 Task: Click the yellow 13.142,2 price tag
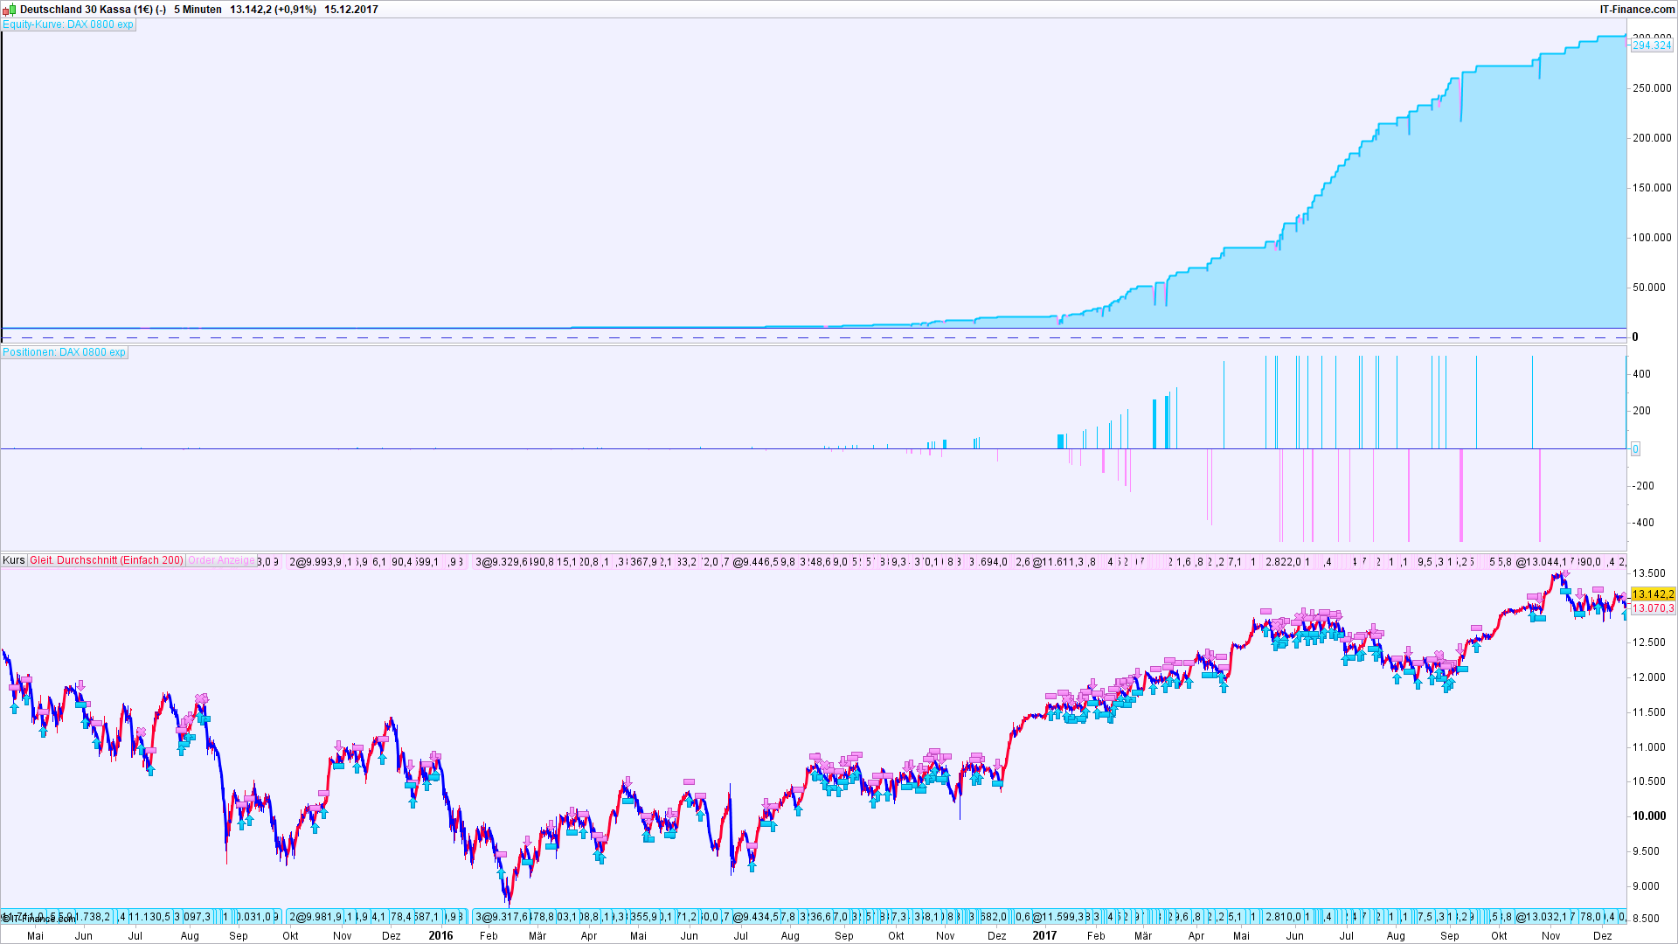point(1653,594)
